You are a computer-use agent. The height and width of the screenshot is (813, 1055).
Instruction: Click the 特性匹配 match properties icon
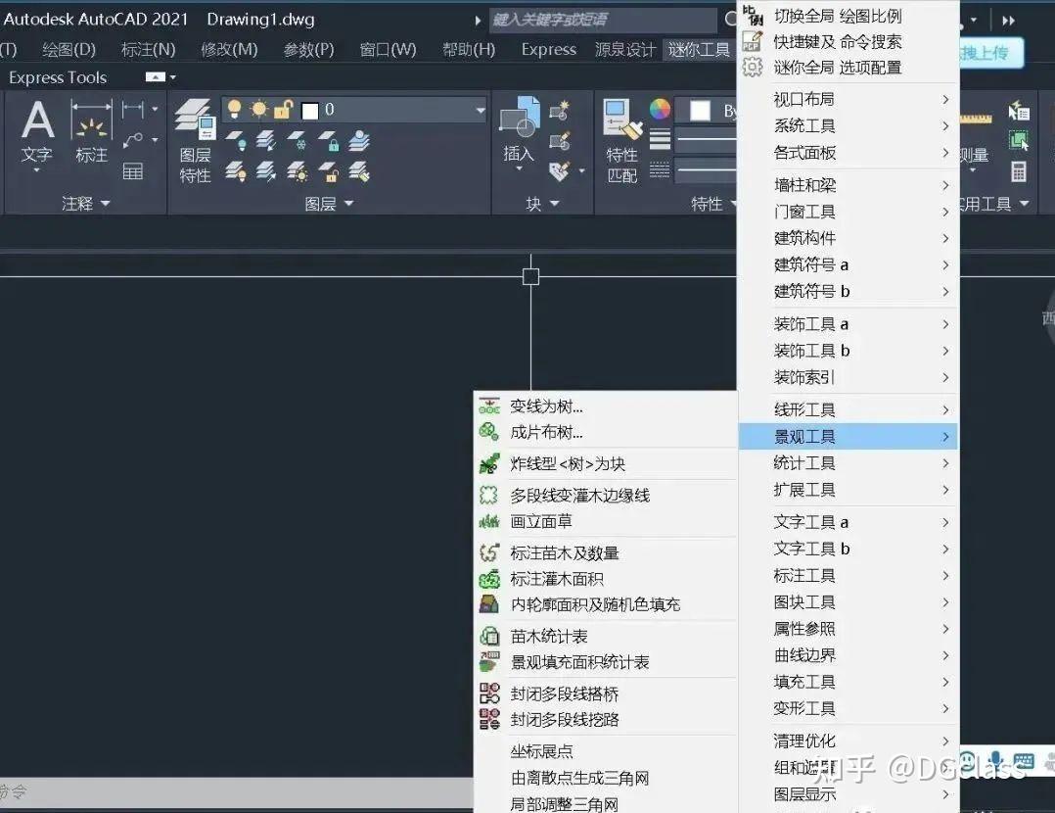coord(622,141)
